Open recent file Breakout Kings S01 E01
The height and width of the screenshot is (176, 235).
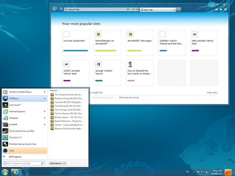67,99
